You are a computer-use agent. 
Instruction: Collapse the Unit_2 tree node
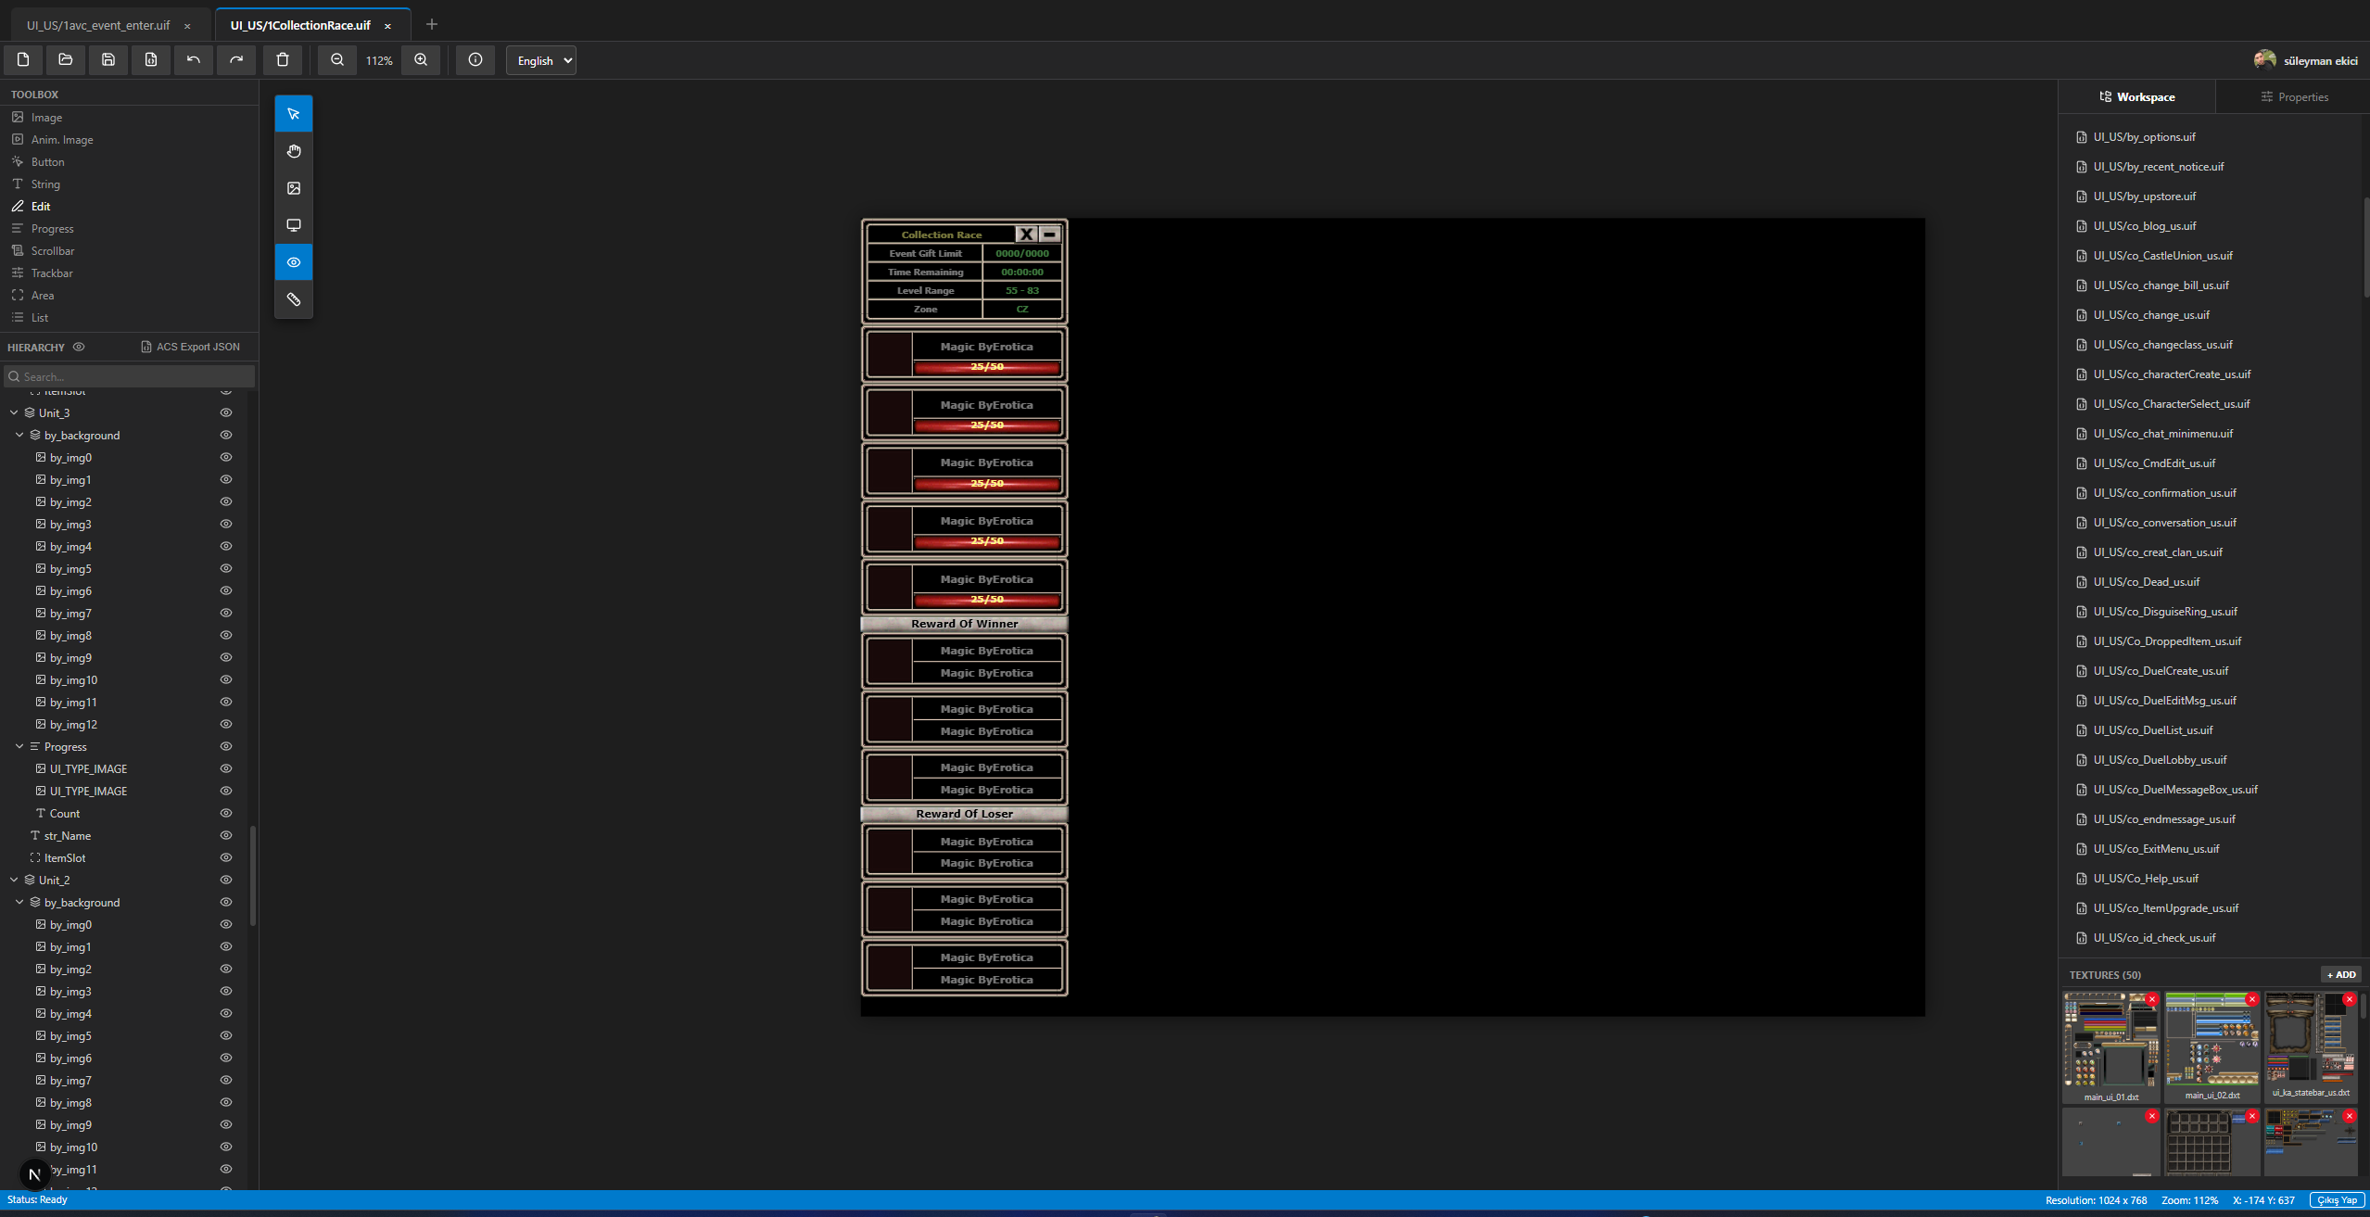coord(14,880)
